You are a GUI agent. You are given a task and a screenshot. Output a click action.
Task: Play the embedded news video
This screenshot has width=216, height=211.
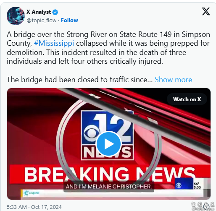tap(108, 144)
